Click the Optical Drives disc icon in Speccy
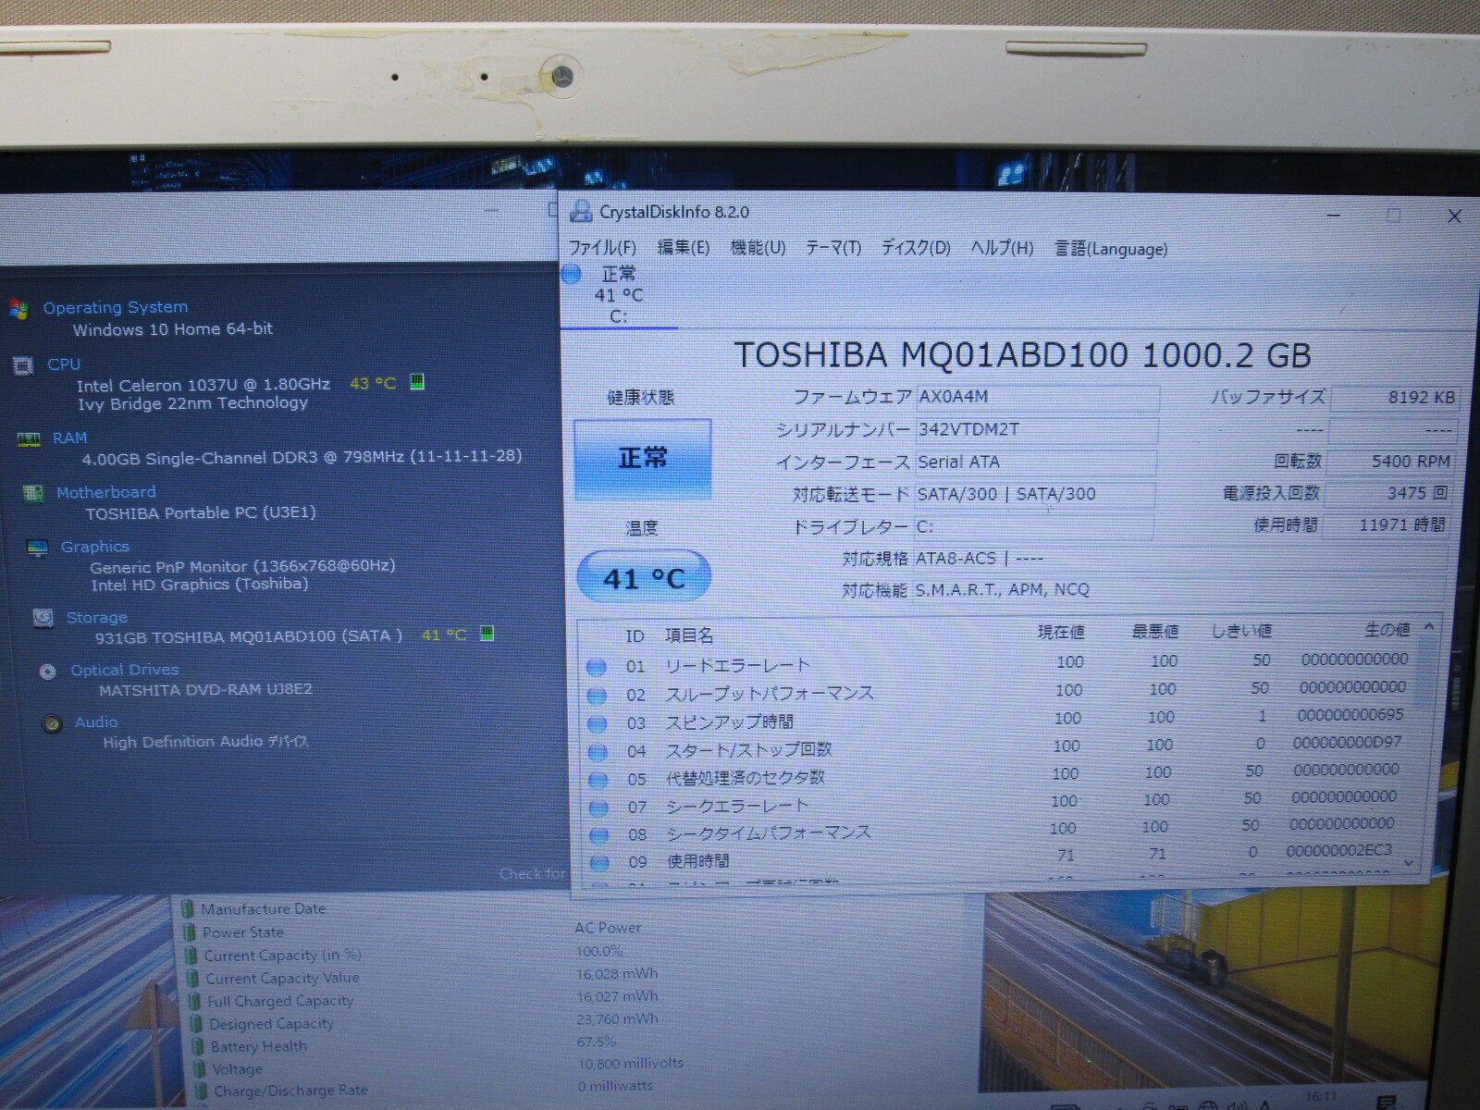Viewport: 1480px width, 1110px height. click(48, 672)
